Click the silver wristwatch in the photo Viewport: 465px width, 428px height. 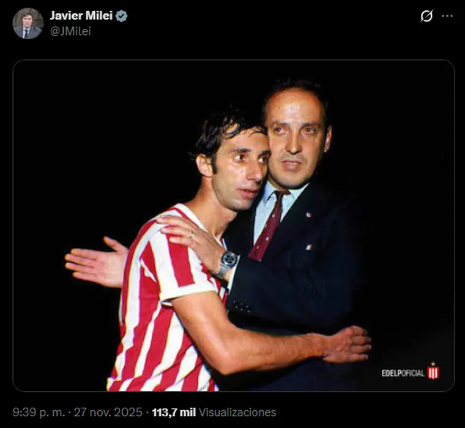(227, 263)
